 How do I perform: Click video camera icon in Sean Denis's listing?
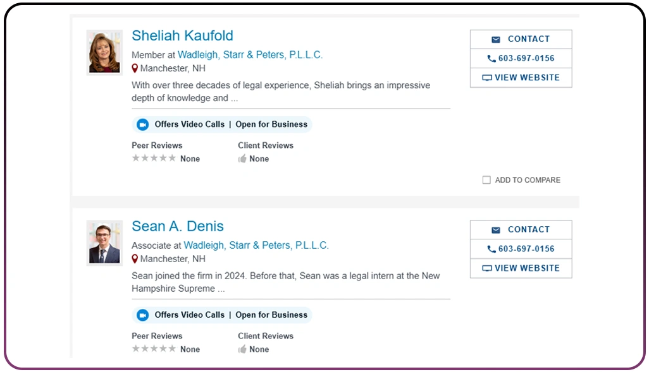143,315
